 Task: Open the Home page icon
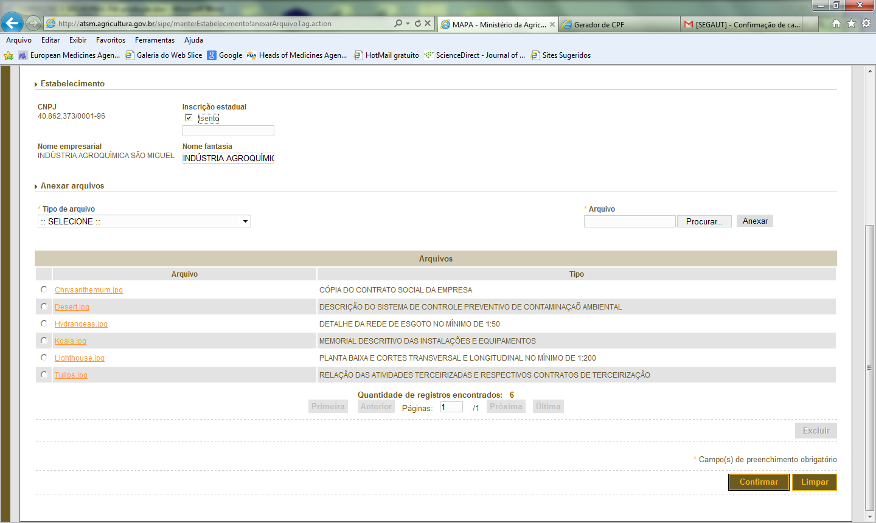[836, 23]
